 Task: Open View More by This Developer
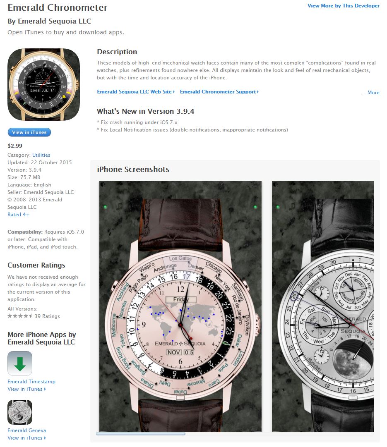point(344,6)
